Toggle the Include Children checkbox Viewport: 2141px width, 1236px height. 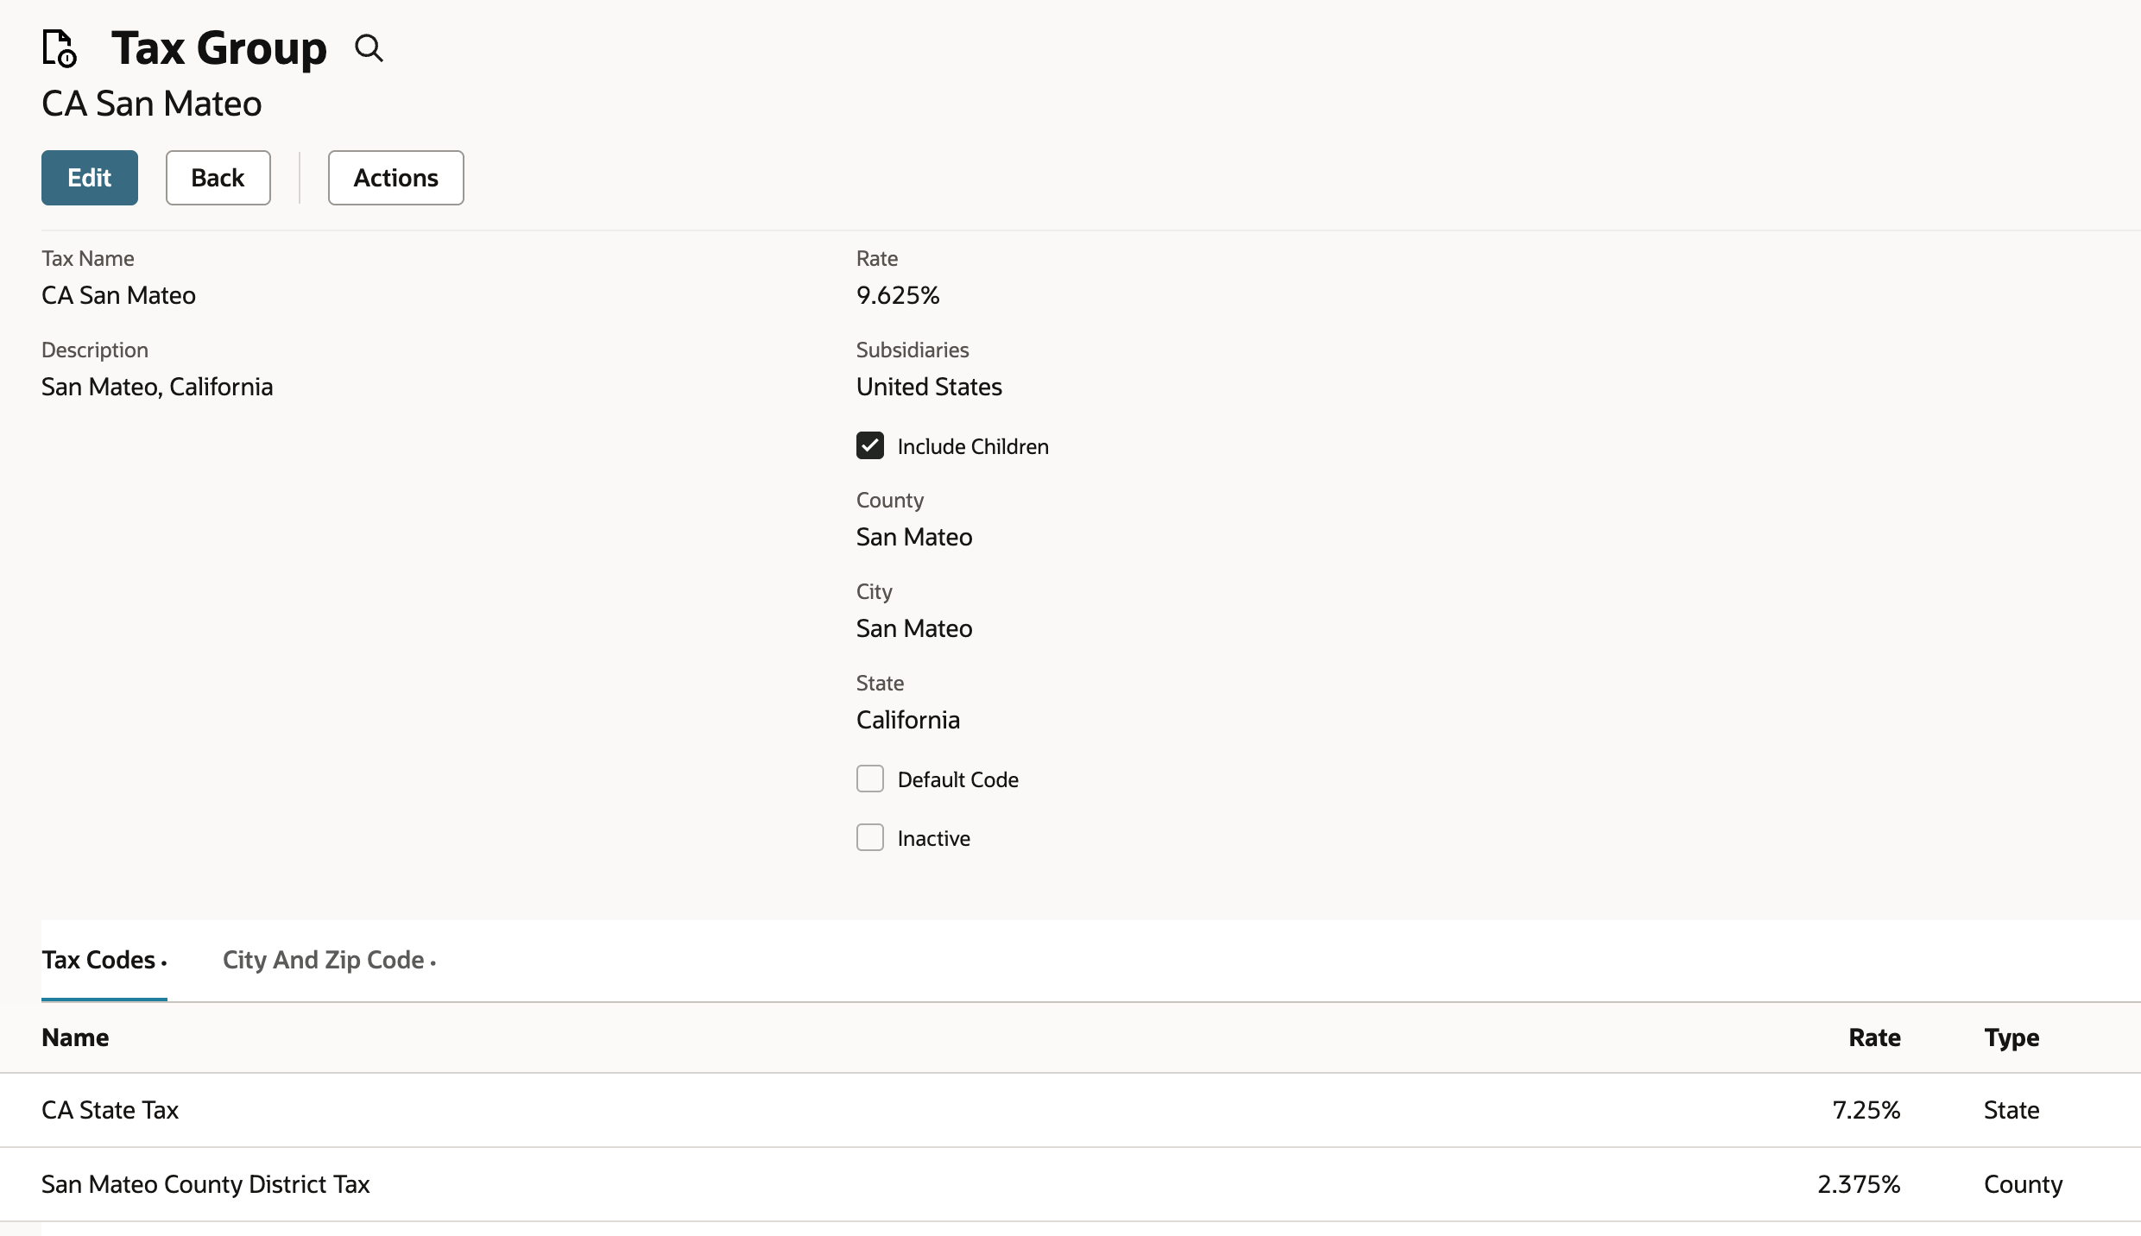tap(870, 445)
